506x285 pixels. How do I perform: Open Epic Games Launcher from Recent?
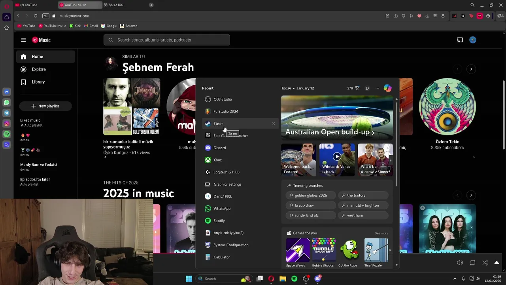(x=240, y=136)
